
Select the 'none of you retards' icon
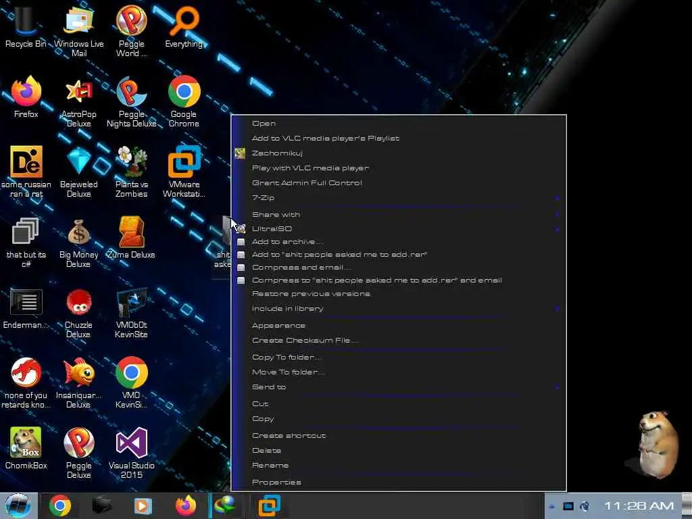[x=26, y=382]
